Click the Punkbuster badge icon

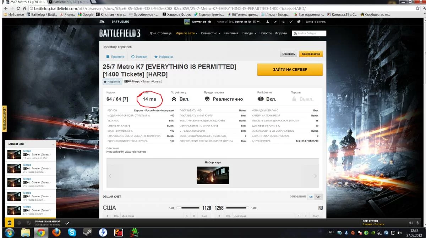click(x=261, y=99)
